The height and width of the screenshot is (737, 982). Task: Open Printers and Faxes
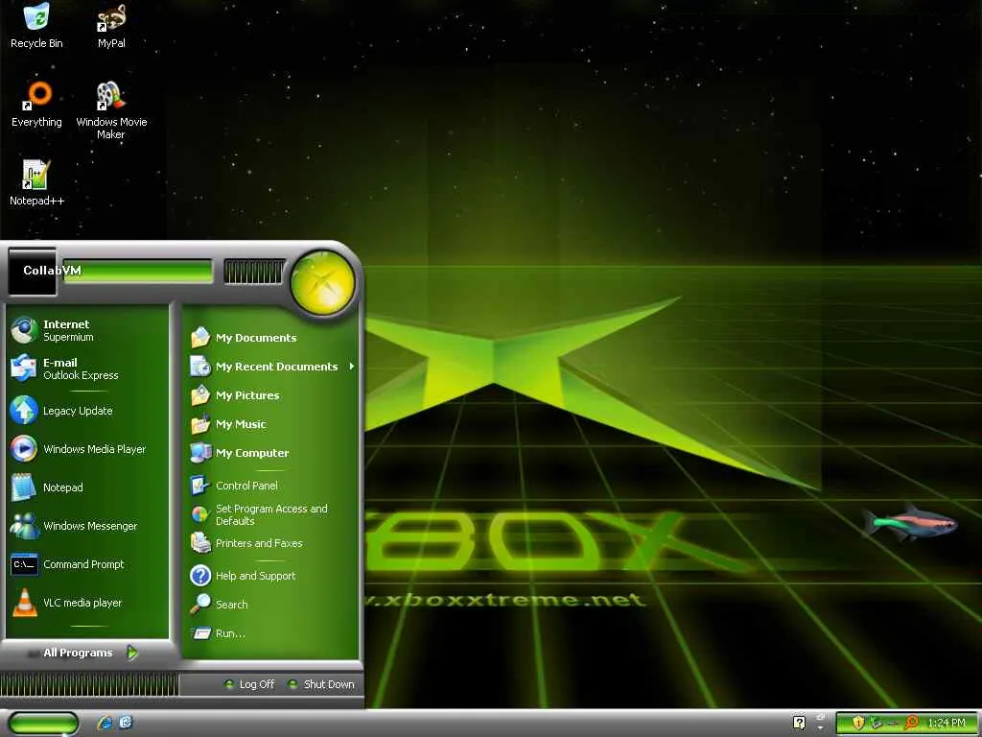point(271,543)
